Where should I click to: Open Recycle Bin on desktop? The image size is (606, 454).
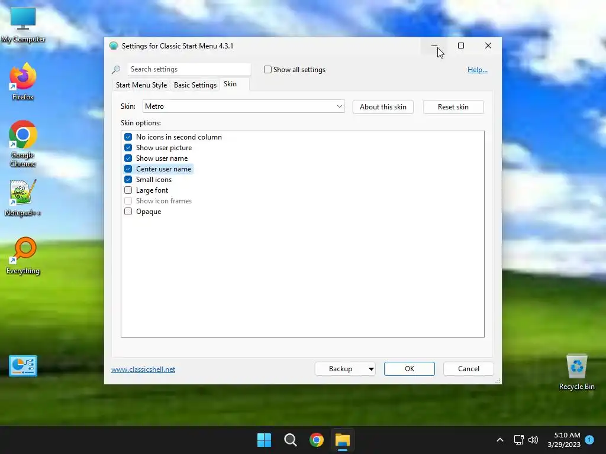point(576,372)
